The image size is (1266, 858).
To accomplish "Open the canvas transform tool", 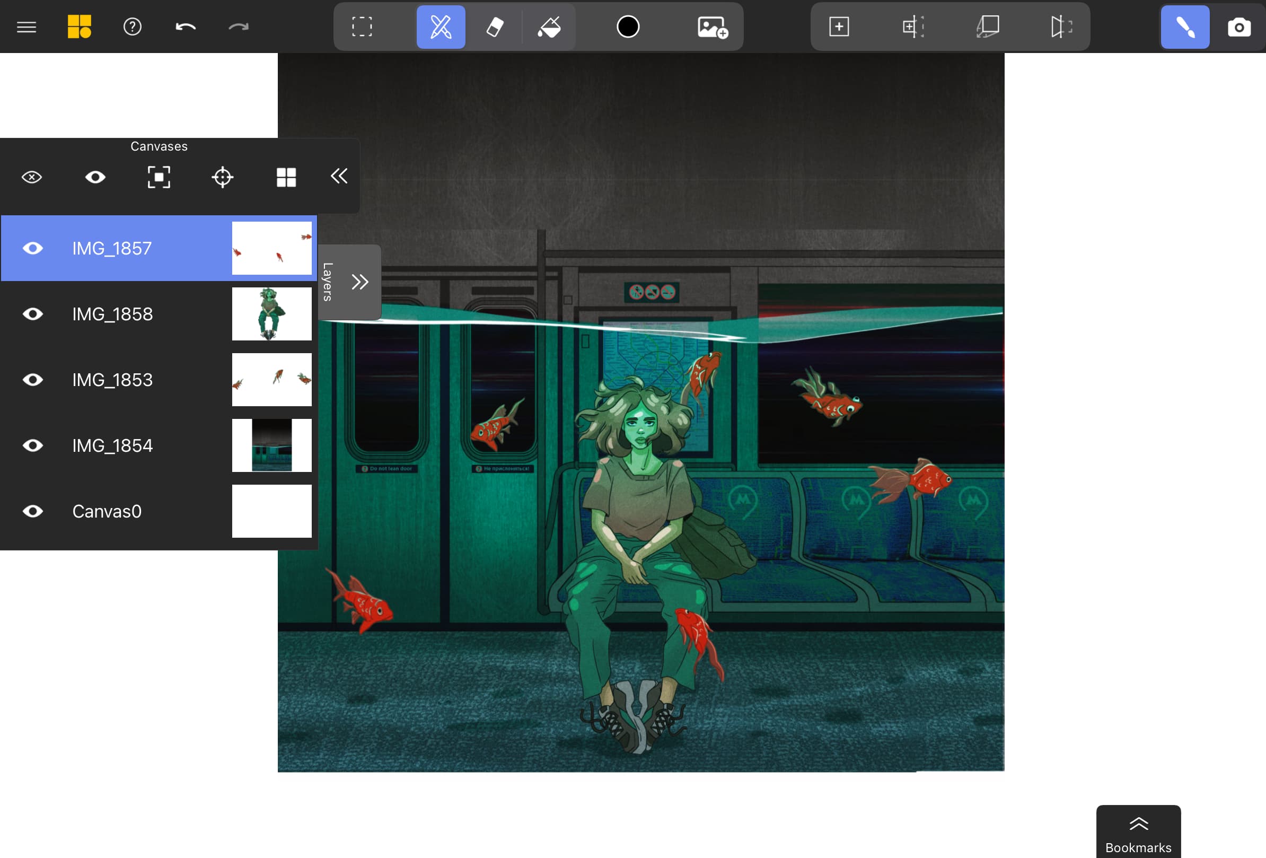I will [x=912, y=27].
